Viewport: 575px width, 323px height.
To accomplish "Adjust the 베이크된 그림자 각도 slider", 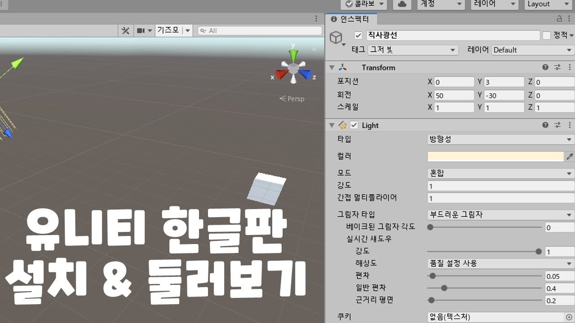I will click(485, 227).
